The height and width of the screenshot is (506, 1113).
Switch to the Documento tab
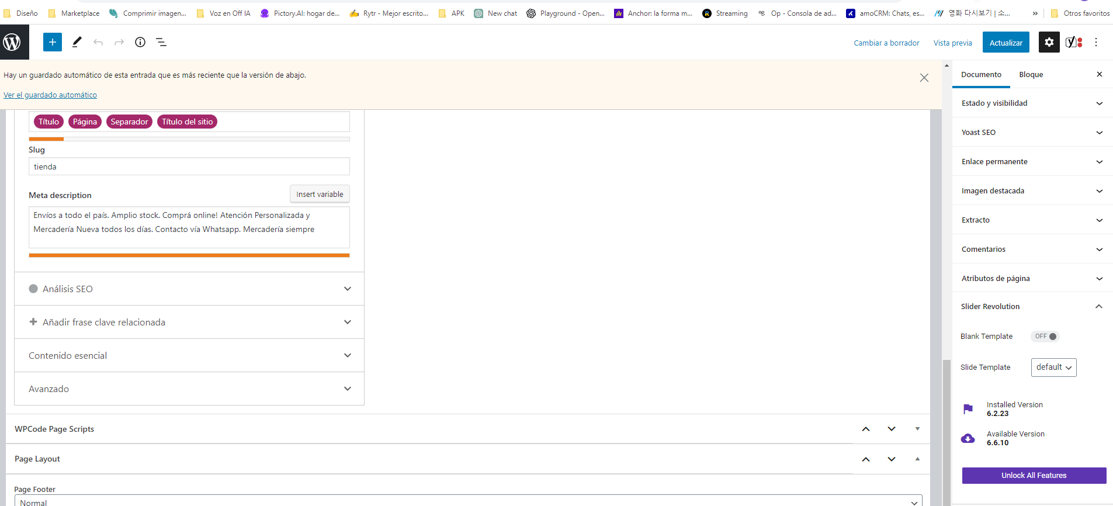[981, 74]
